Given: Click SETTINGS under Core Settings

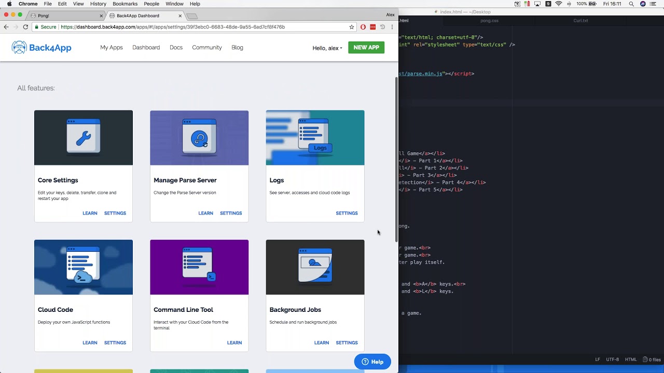Looking at the screenshot, I should (x=115, y=213).
